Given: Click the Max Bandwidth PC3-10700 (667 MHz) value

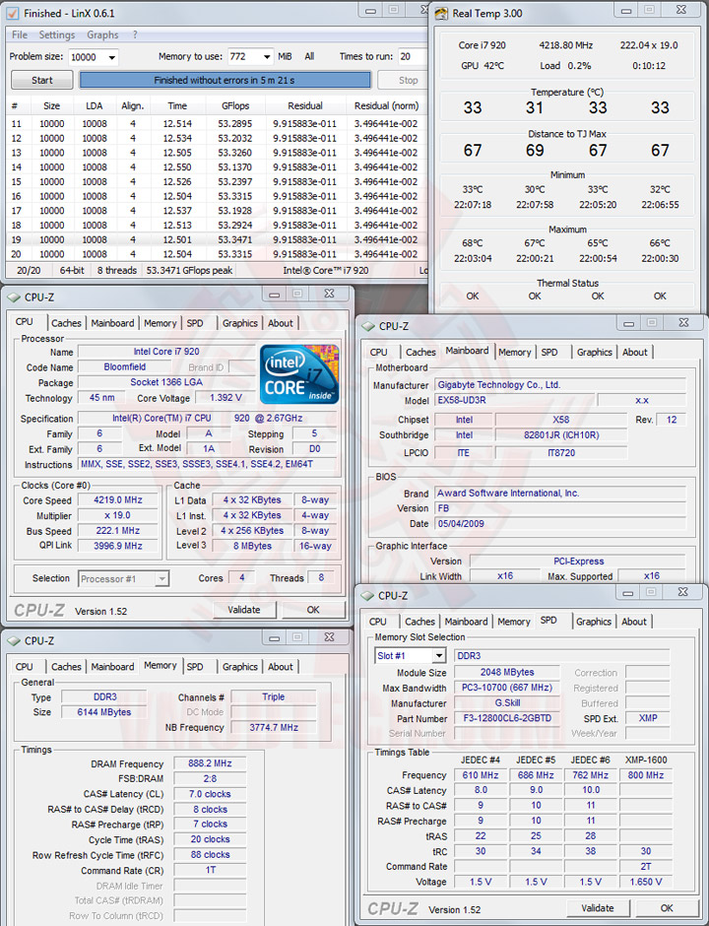Looking at the screenshot, I should [x=507, y=688].
